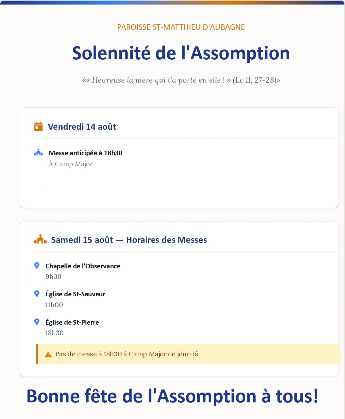The width and height of the screenshot is (345, 419).
Task: Click the Messe anticipée à 18h30 entry
Action: coord(86,153)
